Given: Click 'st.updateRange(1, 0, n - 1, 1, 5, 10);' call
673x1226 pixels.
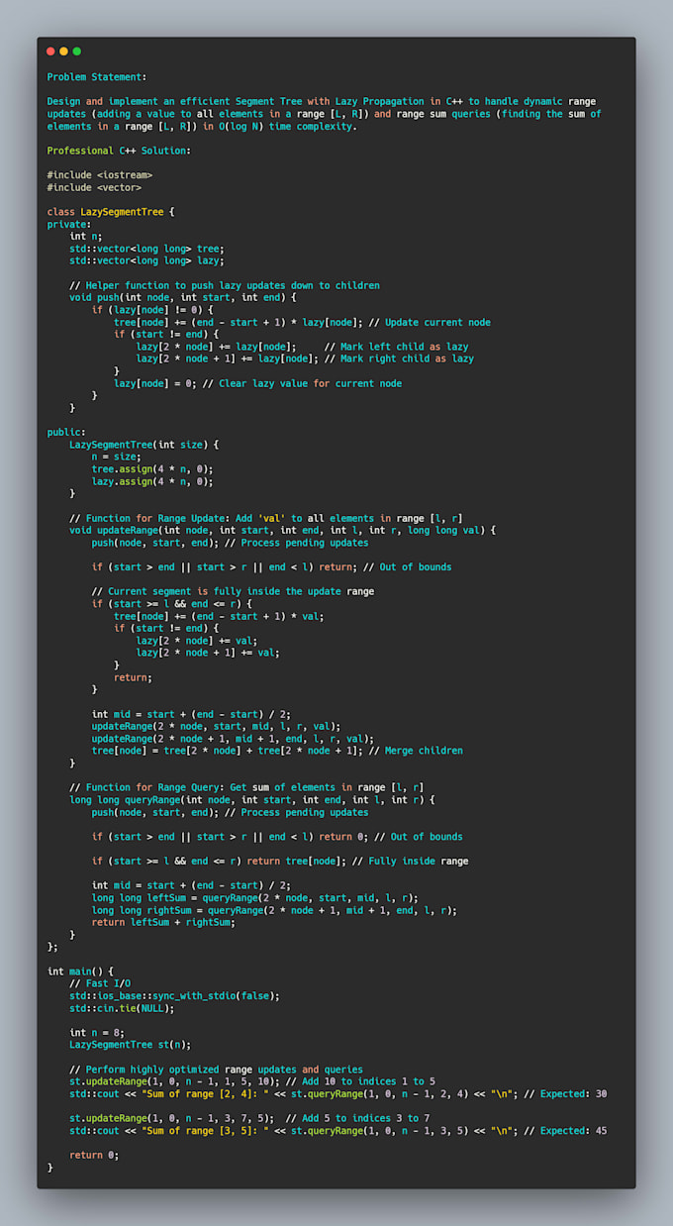Looking at the screenshot, I should pyautogui.click(x=174, y=1080).
